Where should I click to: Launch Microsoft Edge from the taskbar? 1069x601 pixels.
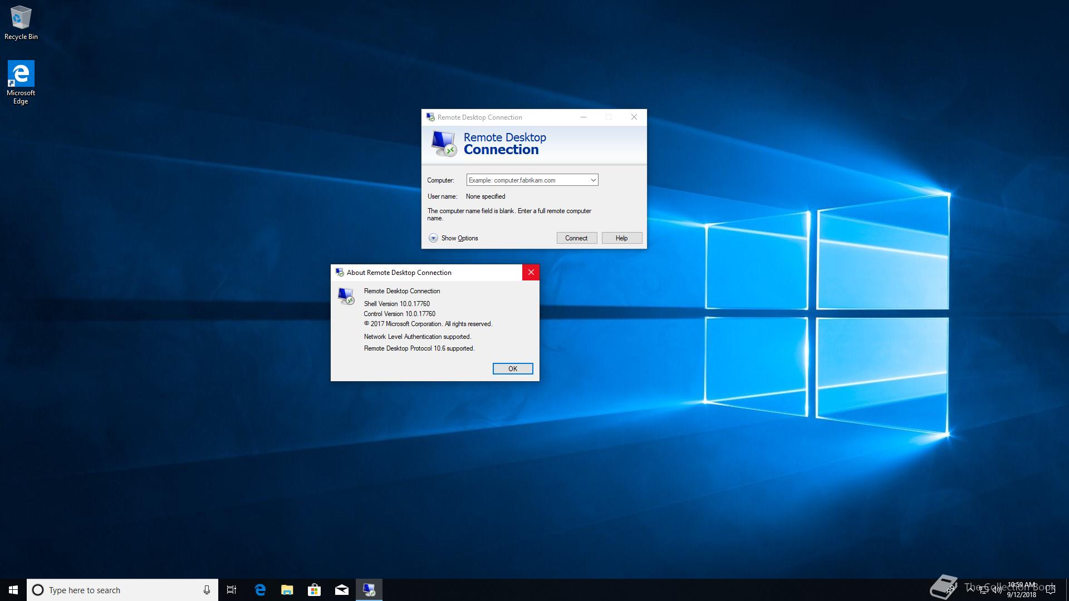click(260, 590)
